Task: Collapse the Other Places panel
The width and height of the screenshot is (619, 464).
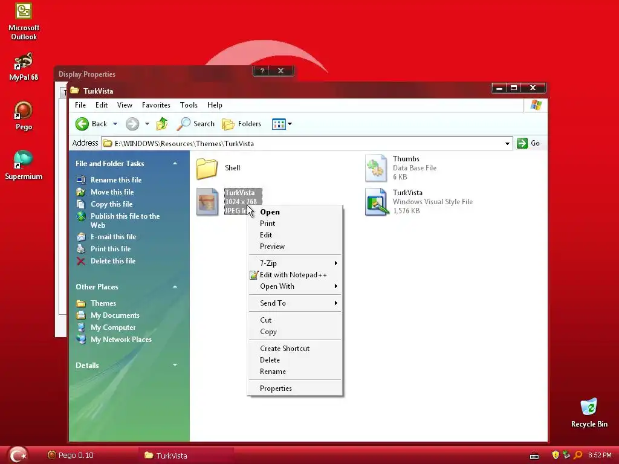Action: [x=175, y=287]
